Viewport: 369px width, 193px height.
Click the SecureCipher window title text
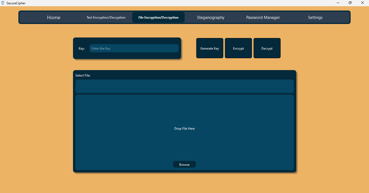pyautogui.click(x=16, y=3)
